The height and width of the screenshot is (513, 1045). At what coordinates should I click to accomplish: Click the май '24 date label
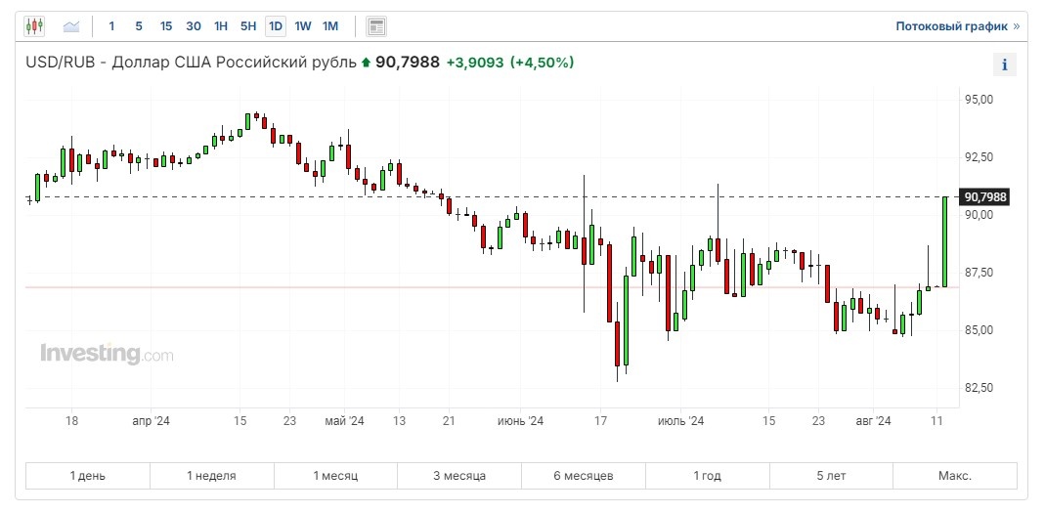344,421
